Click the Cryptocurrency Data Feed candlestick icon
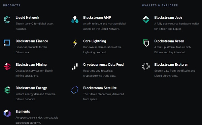Viewport: 202px width, 125px height. pyautogui.click(x=75, y=66)
